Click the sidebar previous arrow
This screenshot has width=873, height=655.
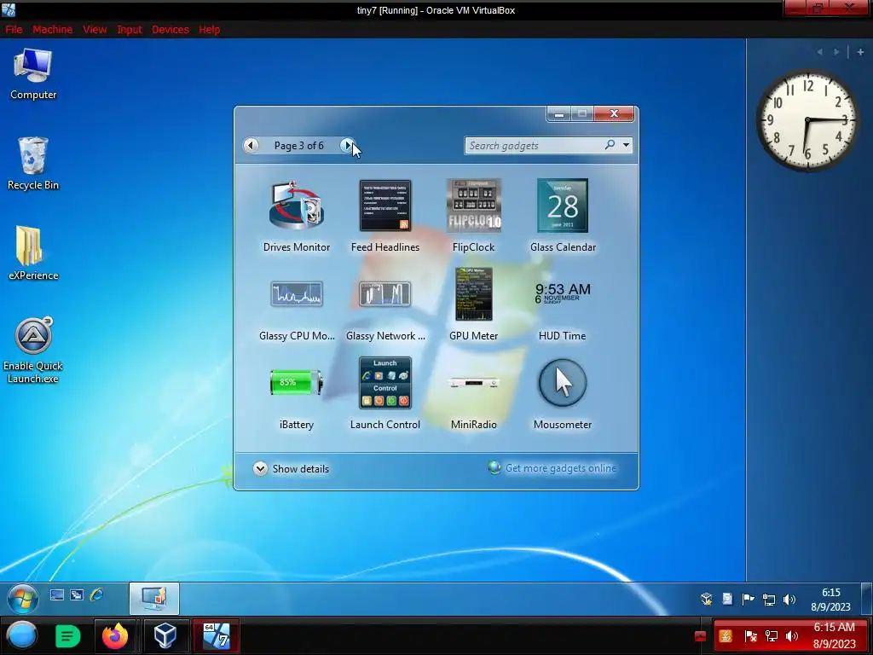(x=819, y=52)
